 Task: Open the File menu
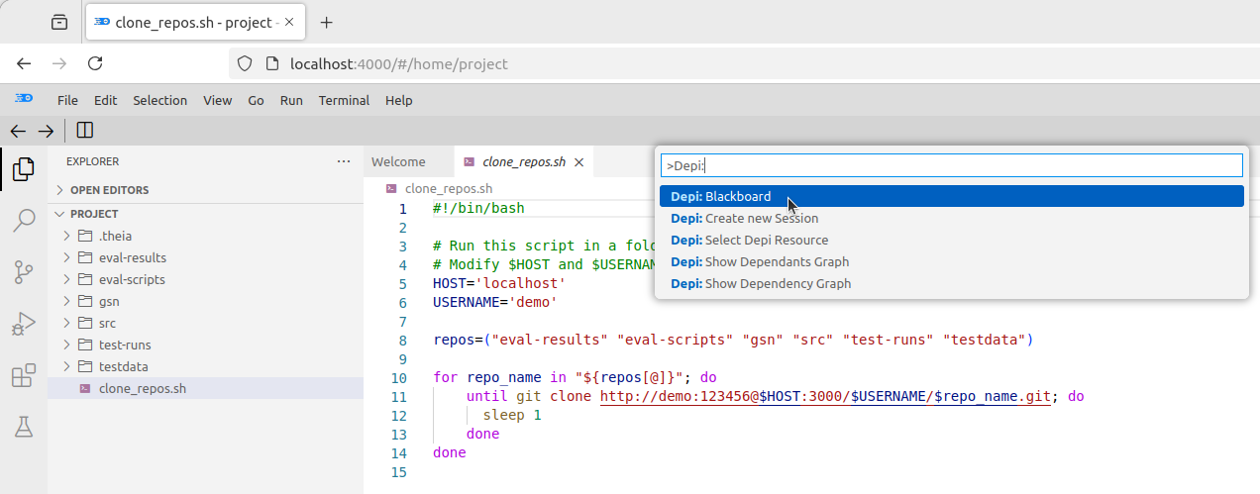tap(67, 100)
